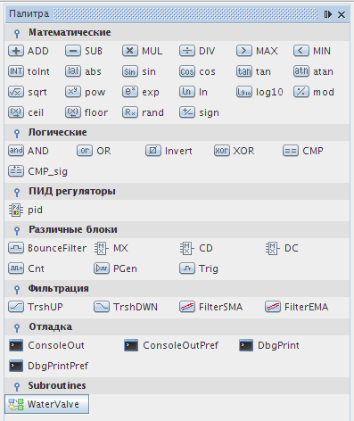Click the cos function block
Image resolution: width=354 pixels, height=421 pixels.
[197, 71]
